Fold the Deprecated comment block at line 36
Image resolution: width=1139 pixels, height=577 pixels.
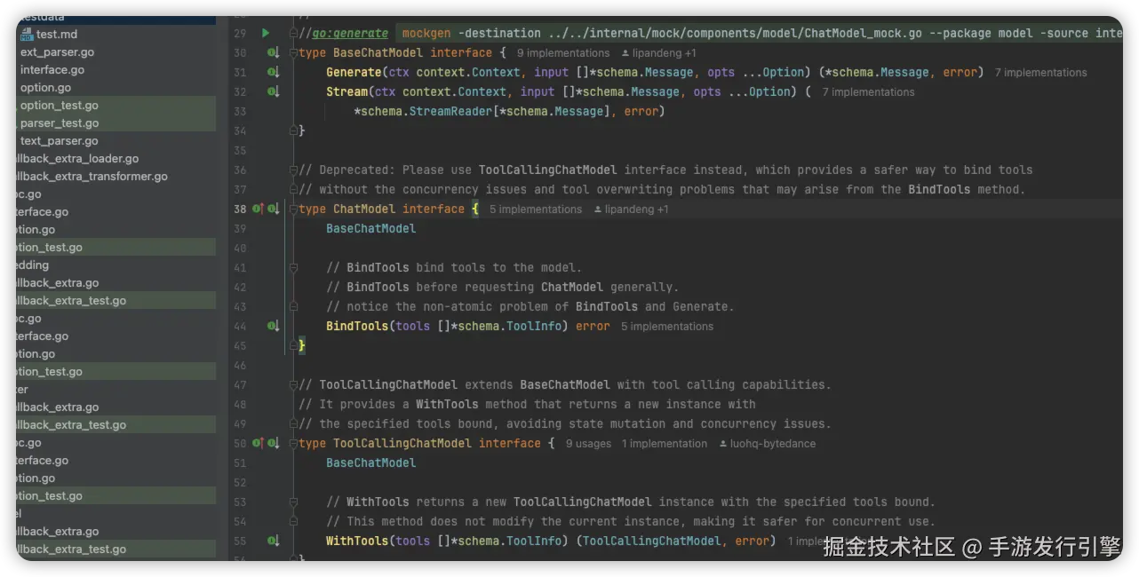tap(294, 170)
